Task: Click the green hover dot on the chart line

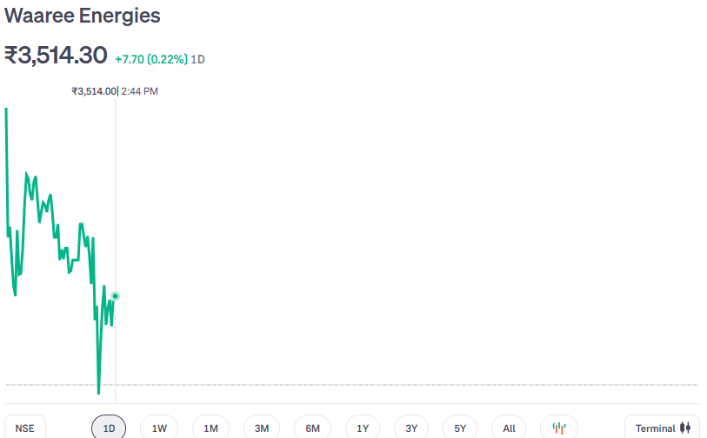Action: [115, 296]
